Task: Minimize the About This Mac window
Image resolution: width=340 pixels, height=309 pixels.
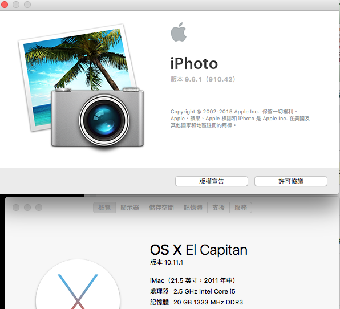Action: click(27, 208)
